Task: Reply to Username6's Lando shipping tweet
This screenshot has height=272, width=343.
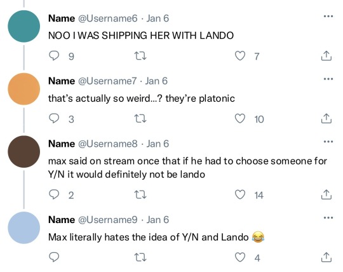Action: tap(54, 56)
